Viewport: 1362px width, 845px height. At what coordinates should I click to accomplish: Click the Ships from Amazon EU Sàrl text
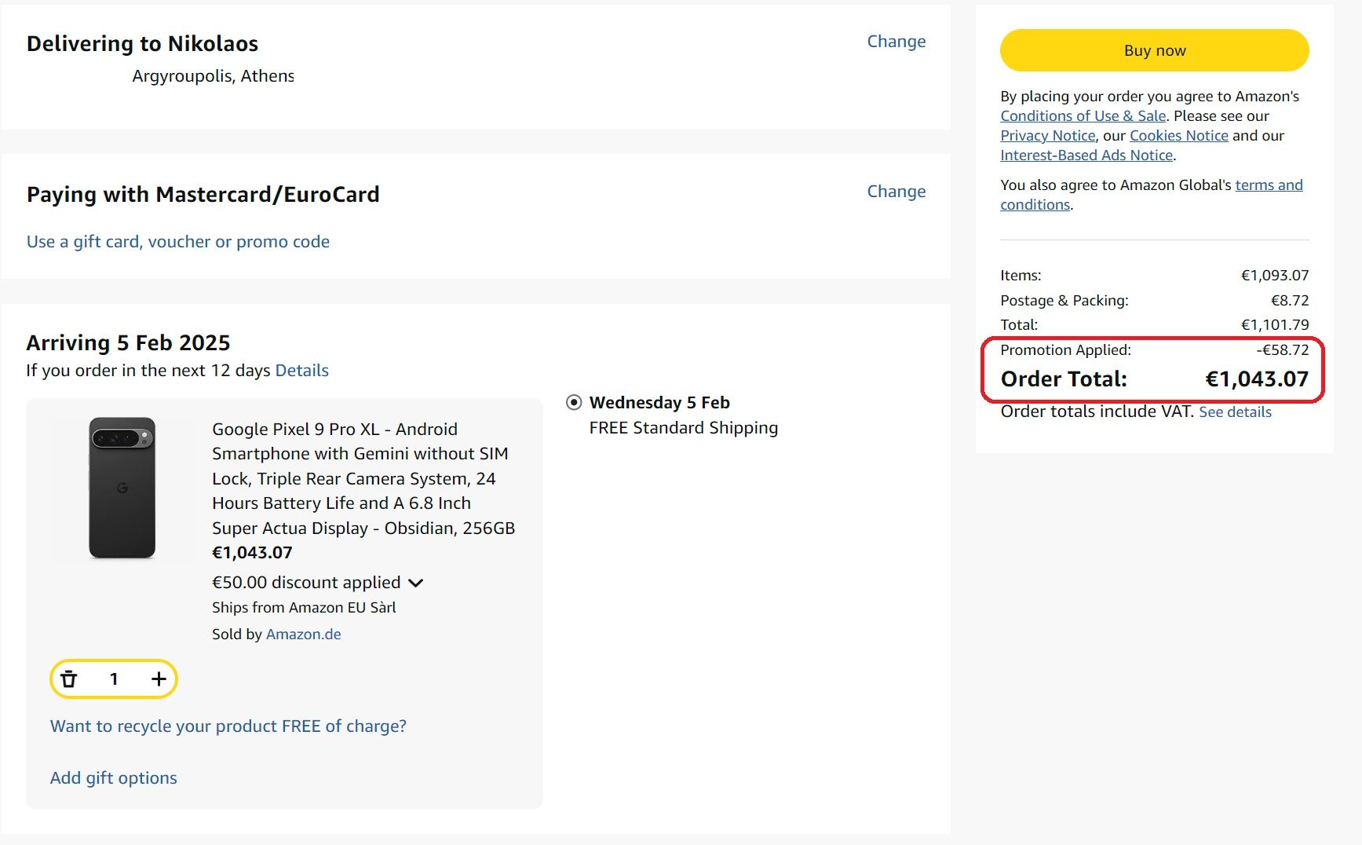(x=304, y=608)
